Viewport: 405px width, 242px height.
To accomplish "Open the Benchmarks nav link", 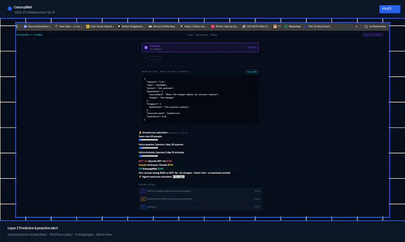I will 201,35.
